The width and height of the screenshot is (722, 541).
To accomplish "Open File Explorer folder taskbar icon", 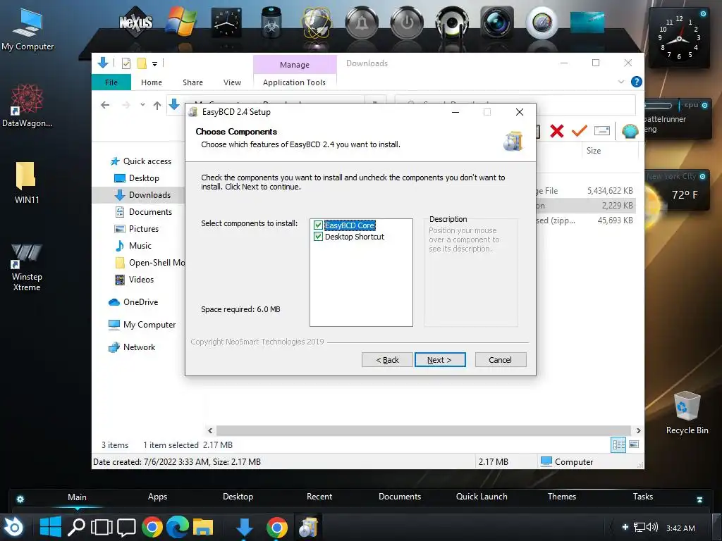I will tap(203, 527).
